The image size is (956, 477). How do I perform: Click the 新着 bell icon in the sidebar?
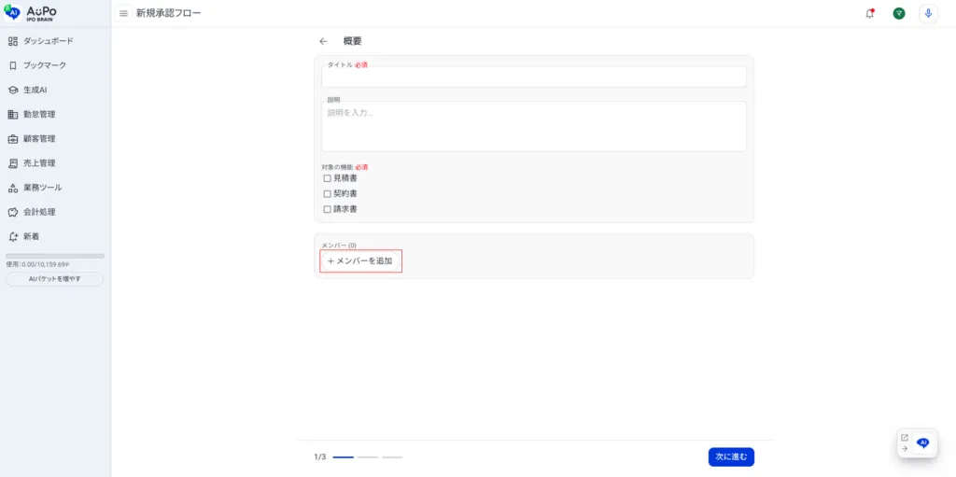point(13,236)
